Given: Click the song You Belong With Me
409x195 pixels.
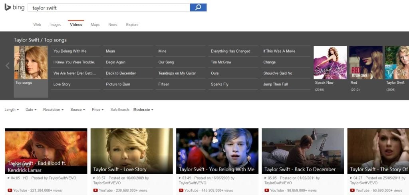Looking at the screenshot, I should [70, 51].
